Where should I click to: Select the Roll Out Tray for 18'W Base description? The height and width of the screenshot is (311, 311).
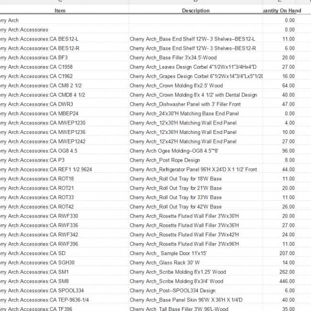(196, 179)
